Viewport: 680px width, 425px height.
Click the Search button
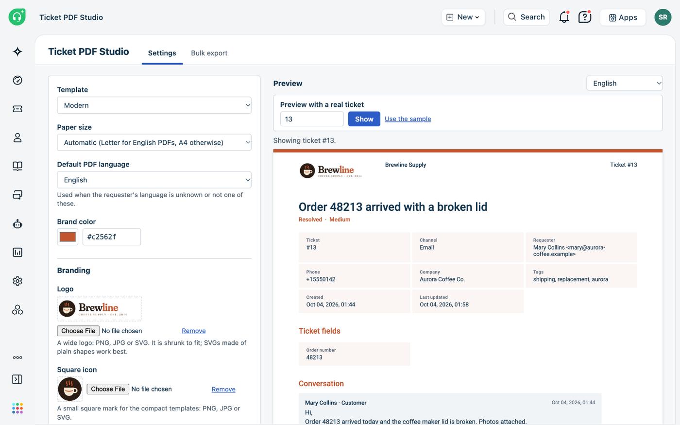527,17
